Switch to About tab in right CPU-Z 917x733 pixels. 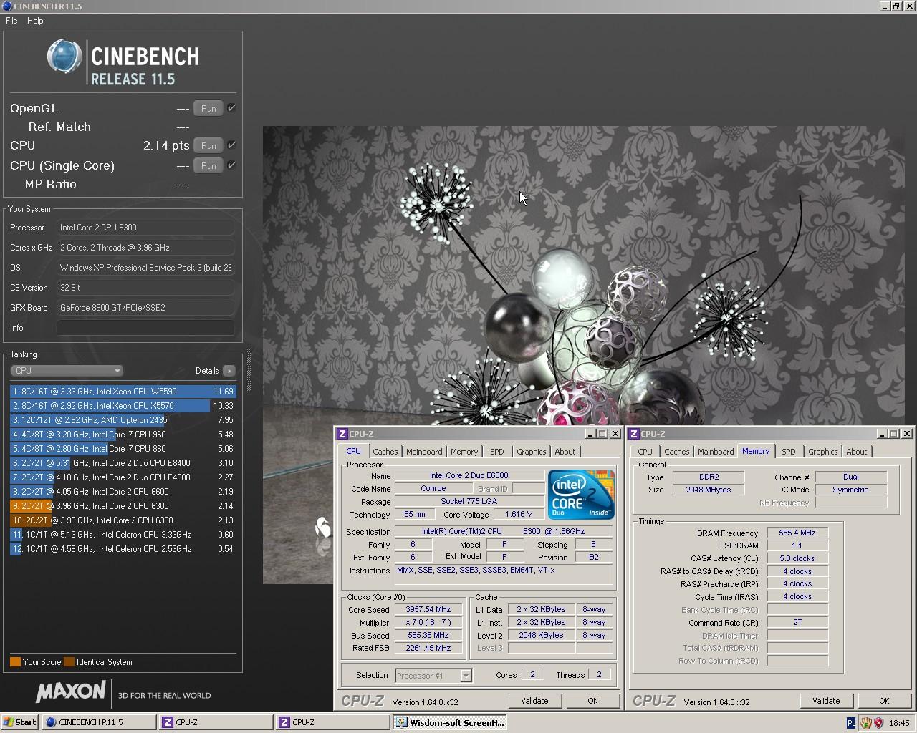tap(856, 452)
